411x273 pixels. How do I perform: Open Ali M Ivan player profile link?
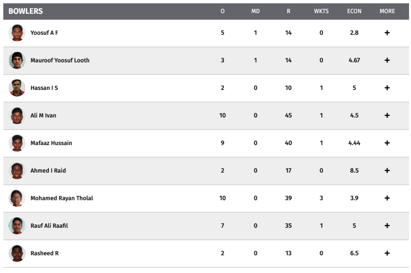click(x=43, y=115)
